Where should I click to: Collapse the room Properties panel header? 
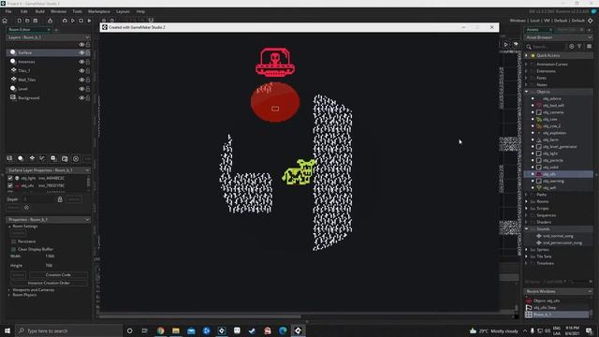(x=87, y=220)
